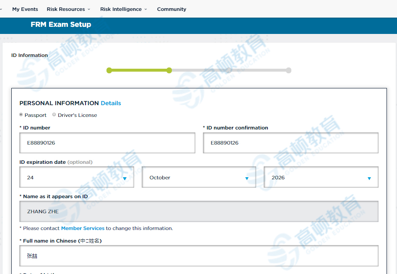The width and height of the screenshot is (397, 274).
Task: Click the last grey progress step dot
Action: pos(289,70)
